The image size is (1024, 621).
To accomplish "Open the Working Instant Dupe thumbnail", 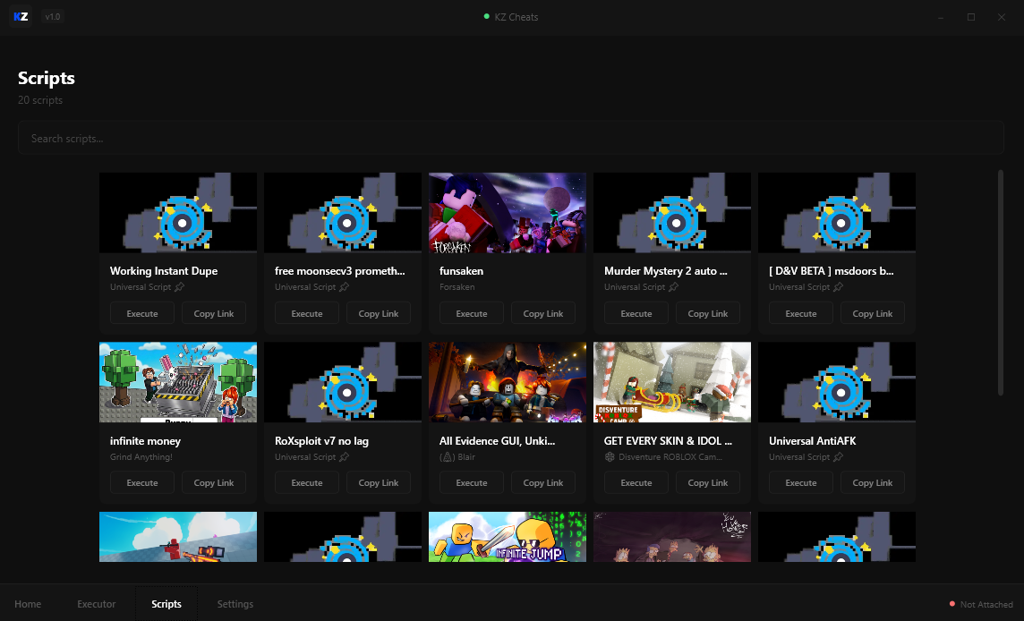I will [x=177, y=212].
